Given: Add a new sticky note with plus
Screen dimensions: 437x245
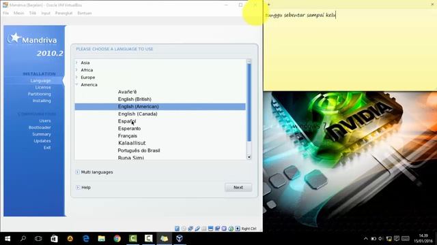Looking at the screenshot, I should 268,4.
